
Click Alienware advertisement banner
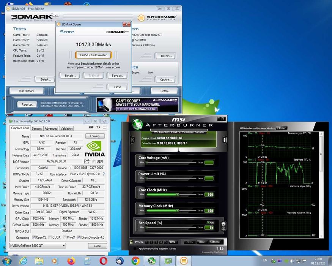(137, 104)
